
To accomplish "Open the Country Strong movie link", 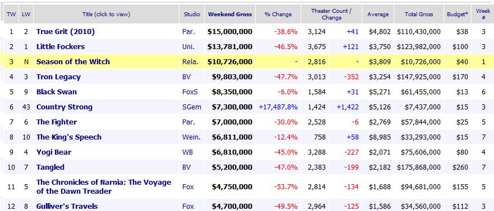I will click(x=64, y=107).
